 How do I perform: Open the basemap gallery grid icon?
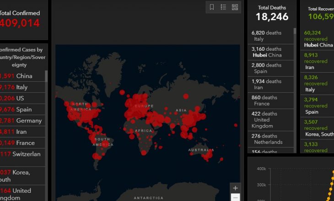point(235,7)
